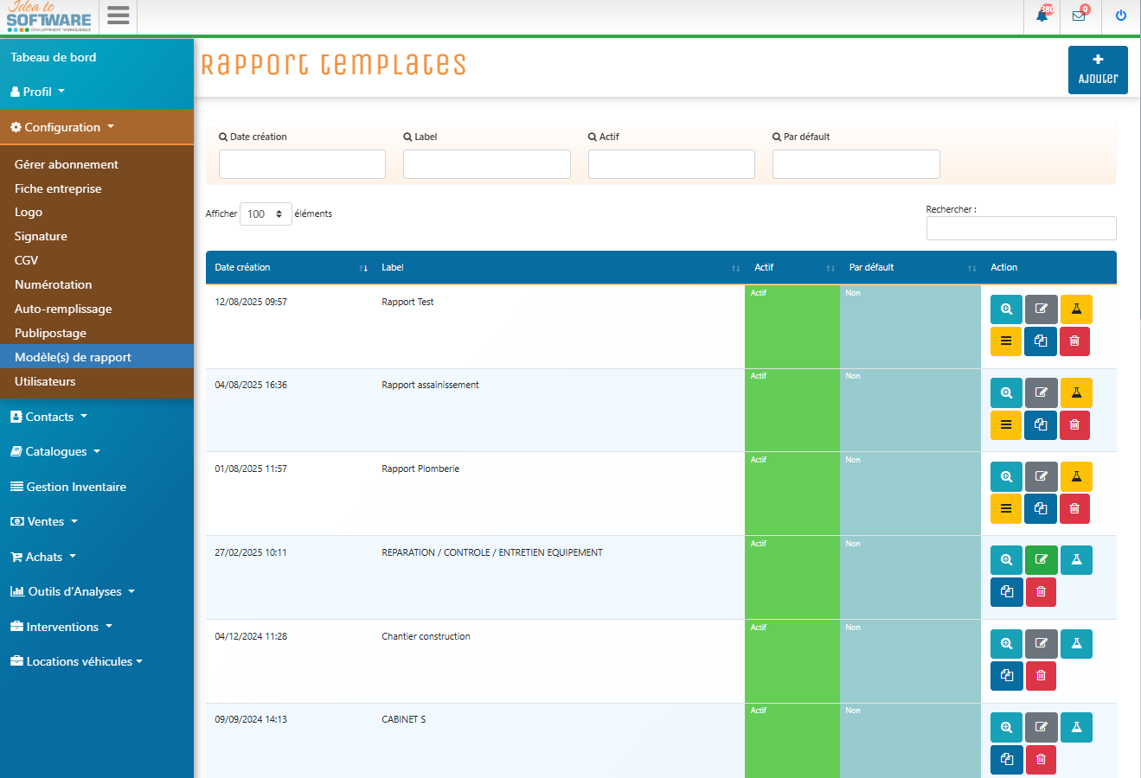Click flask icon for CABINET S

(x=1076, y=728)
